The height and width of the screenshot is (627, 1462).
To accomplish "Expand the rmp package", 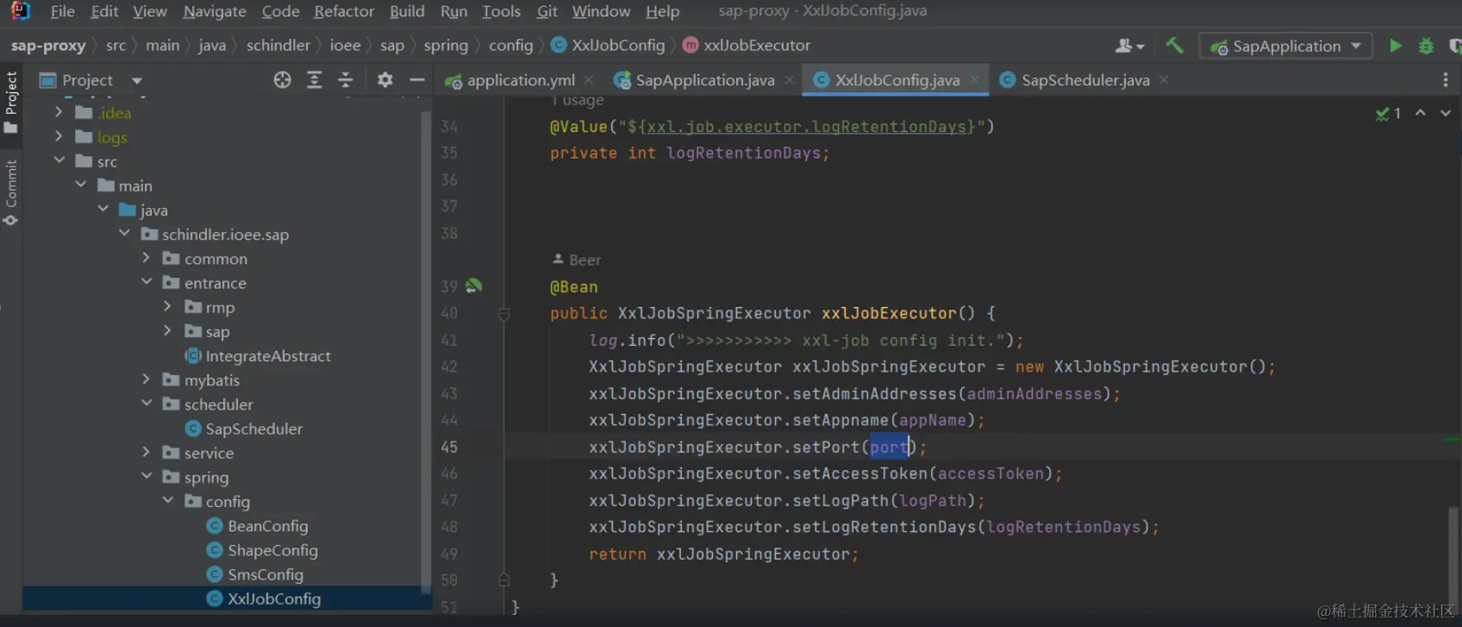I will coord(168,306).
